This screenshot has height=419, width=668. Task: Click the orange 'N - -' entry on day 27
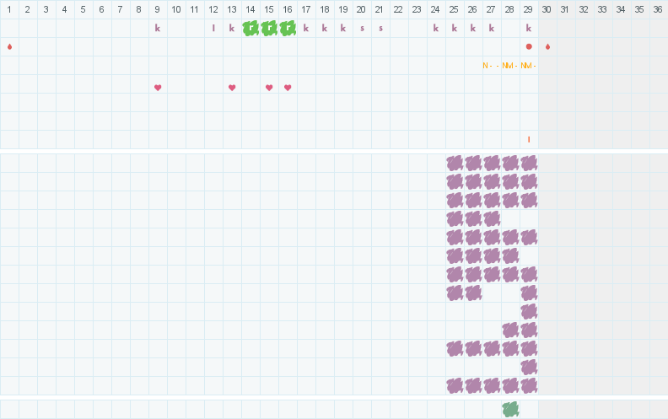tap(490, 66)
